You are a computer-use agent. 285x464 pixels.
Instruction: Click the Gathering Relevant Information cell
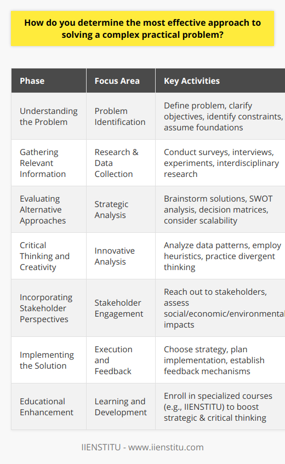[49, 163]
